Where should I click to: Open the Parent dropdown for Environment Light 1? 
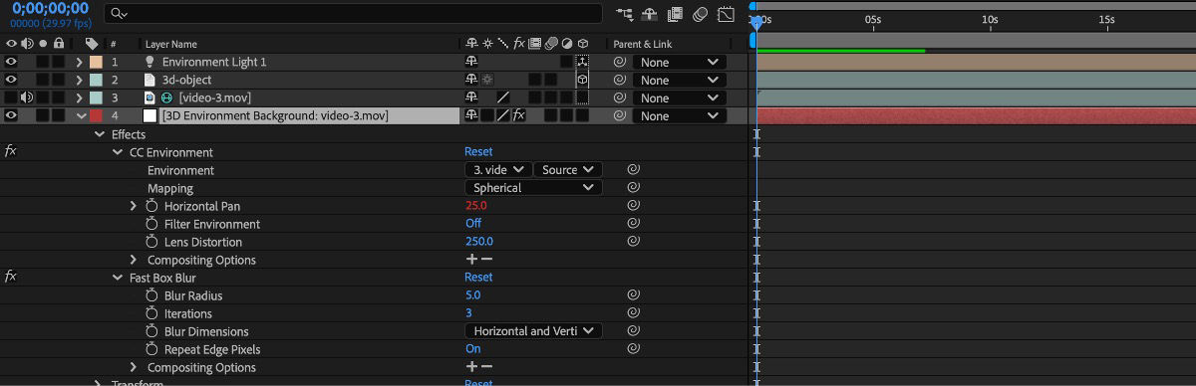tap(679, 62)
